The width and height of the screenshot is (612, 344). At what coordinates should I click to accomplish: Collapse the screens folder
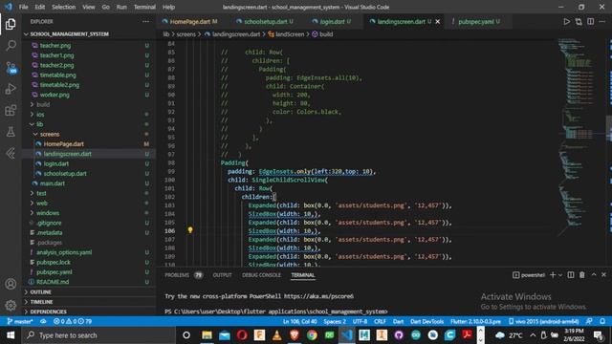click(x=89, y=134)
